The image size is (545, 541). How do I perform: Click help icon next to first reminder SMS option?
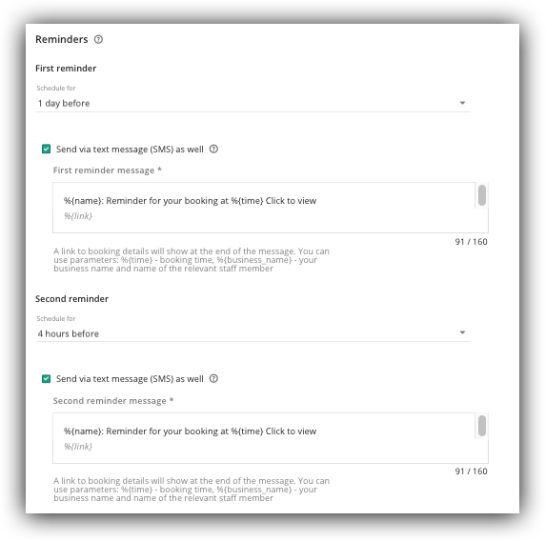click(x=213, y=150)
